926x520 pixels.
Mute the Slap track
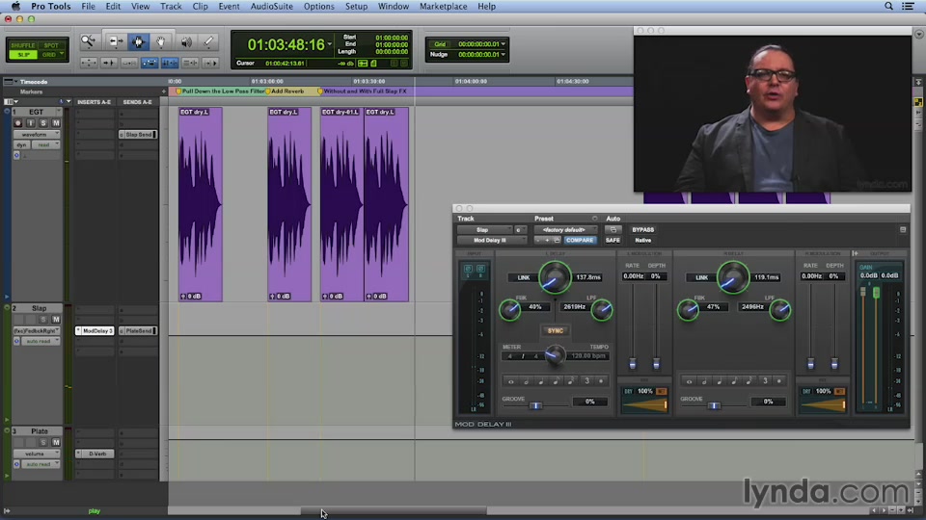coord(56,320)
